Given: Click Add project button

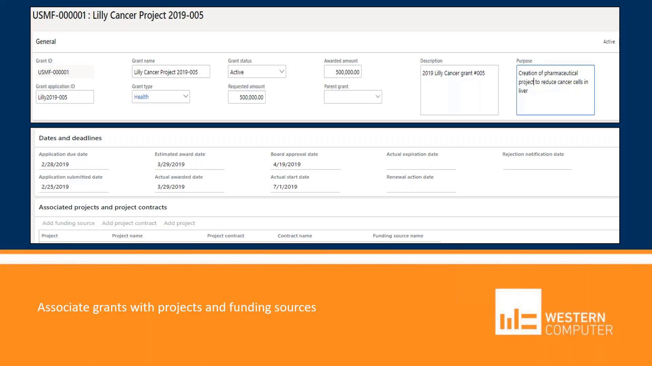Looking at the screenshot, I should click(x=179, y=223).
